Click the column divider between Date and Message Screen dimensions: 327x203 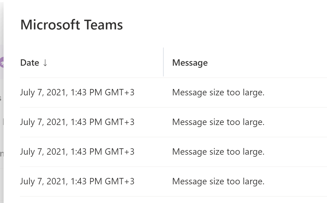pyautogui.click(x=163, y=62)
